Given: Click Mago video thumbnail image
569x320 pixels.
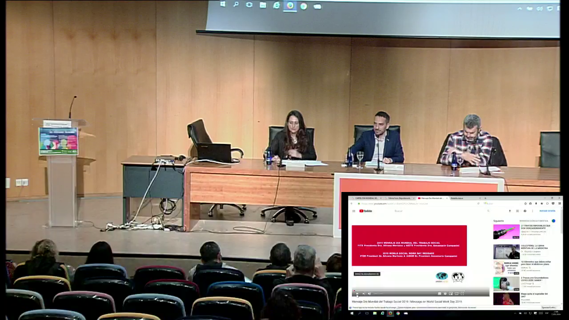Looking at the screenshot, I should click(506, 299).
